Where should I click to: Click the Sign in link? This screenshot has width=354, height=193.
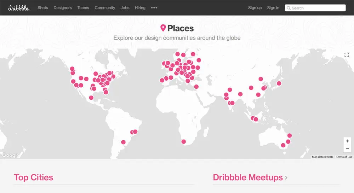pyautogui.click(x=273, y=8)
